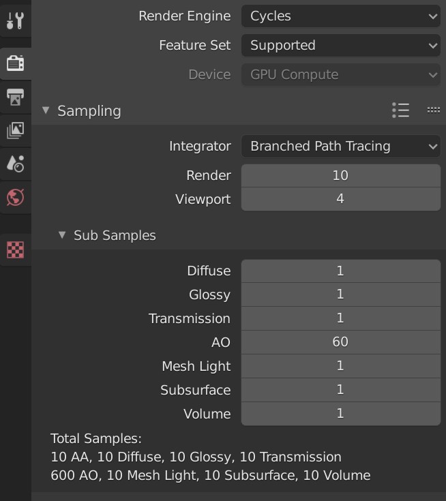Click the Volume sub samples field

340,414
